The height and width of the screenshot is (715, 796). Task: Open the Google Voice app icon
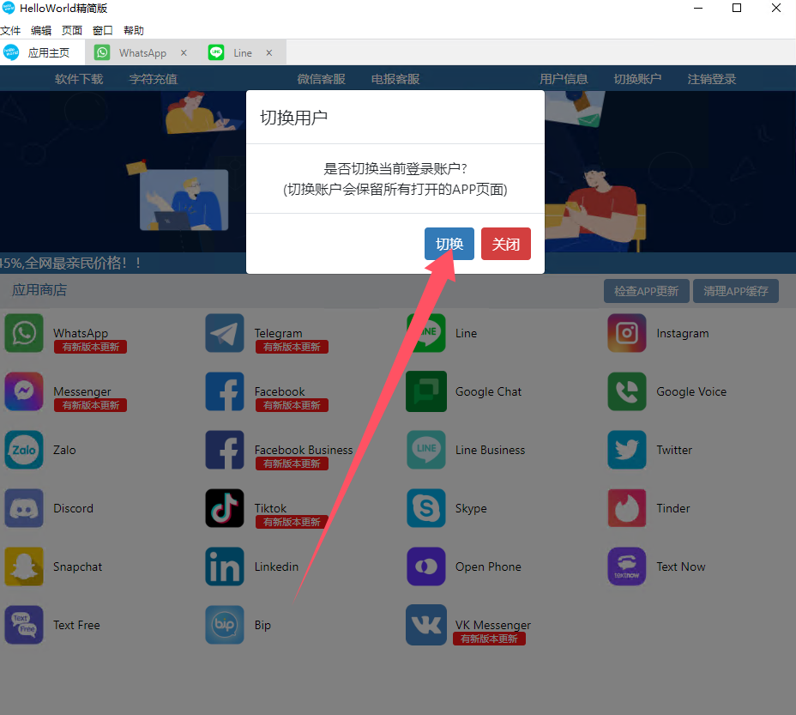627,391
